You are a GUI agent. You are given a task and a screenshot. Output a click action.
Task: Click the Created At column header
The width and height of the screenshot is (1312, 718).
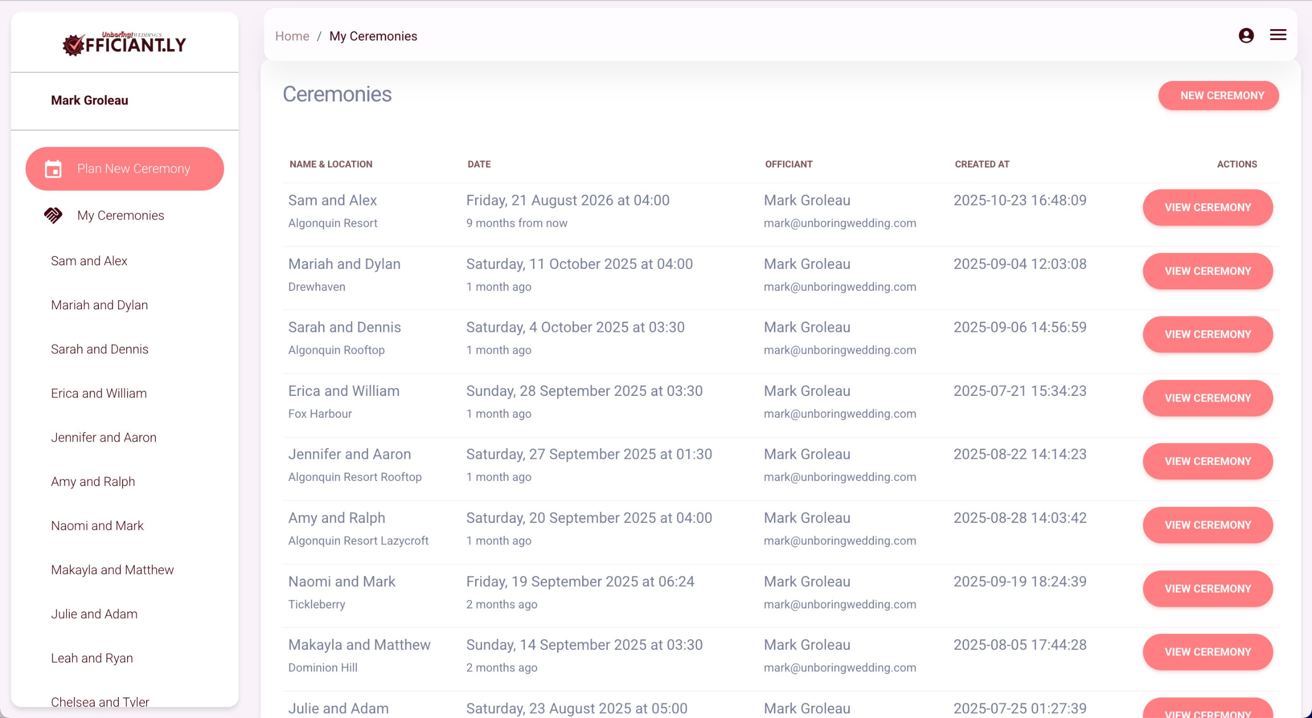pos(981,164)
